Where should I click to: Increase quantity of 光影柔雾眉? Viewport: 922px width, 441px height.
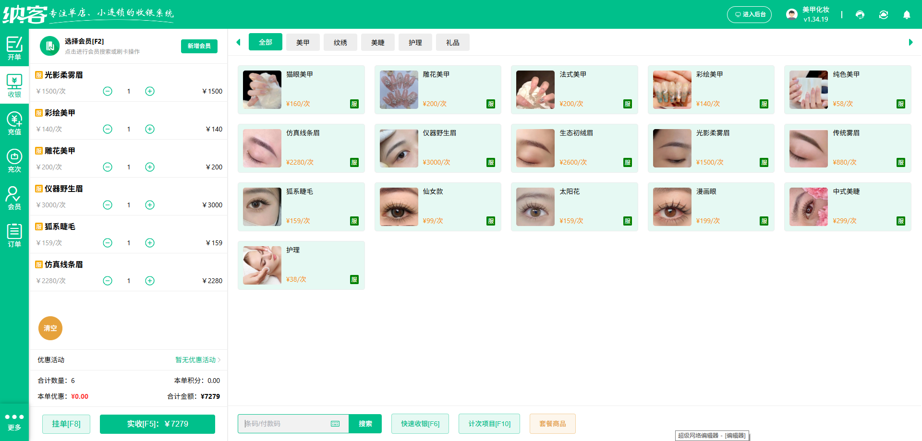pyautogui.click(x=150, y=91)
